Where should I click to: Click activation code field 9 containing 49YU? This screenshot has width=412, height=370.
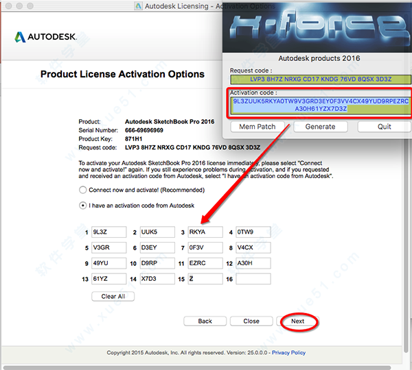[x=108, y=263]
